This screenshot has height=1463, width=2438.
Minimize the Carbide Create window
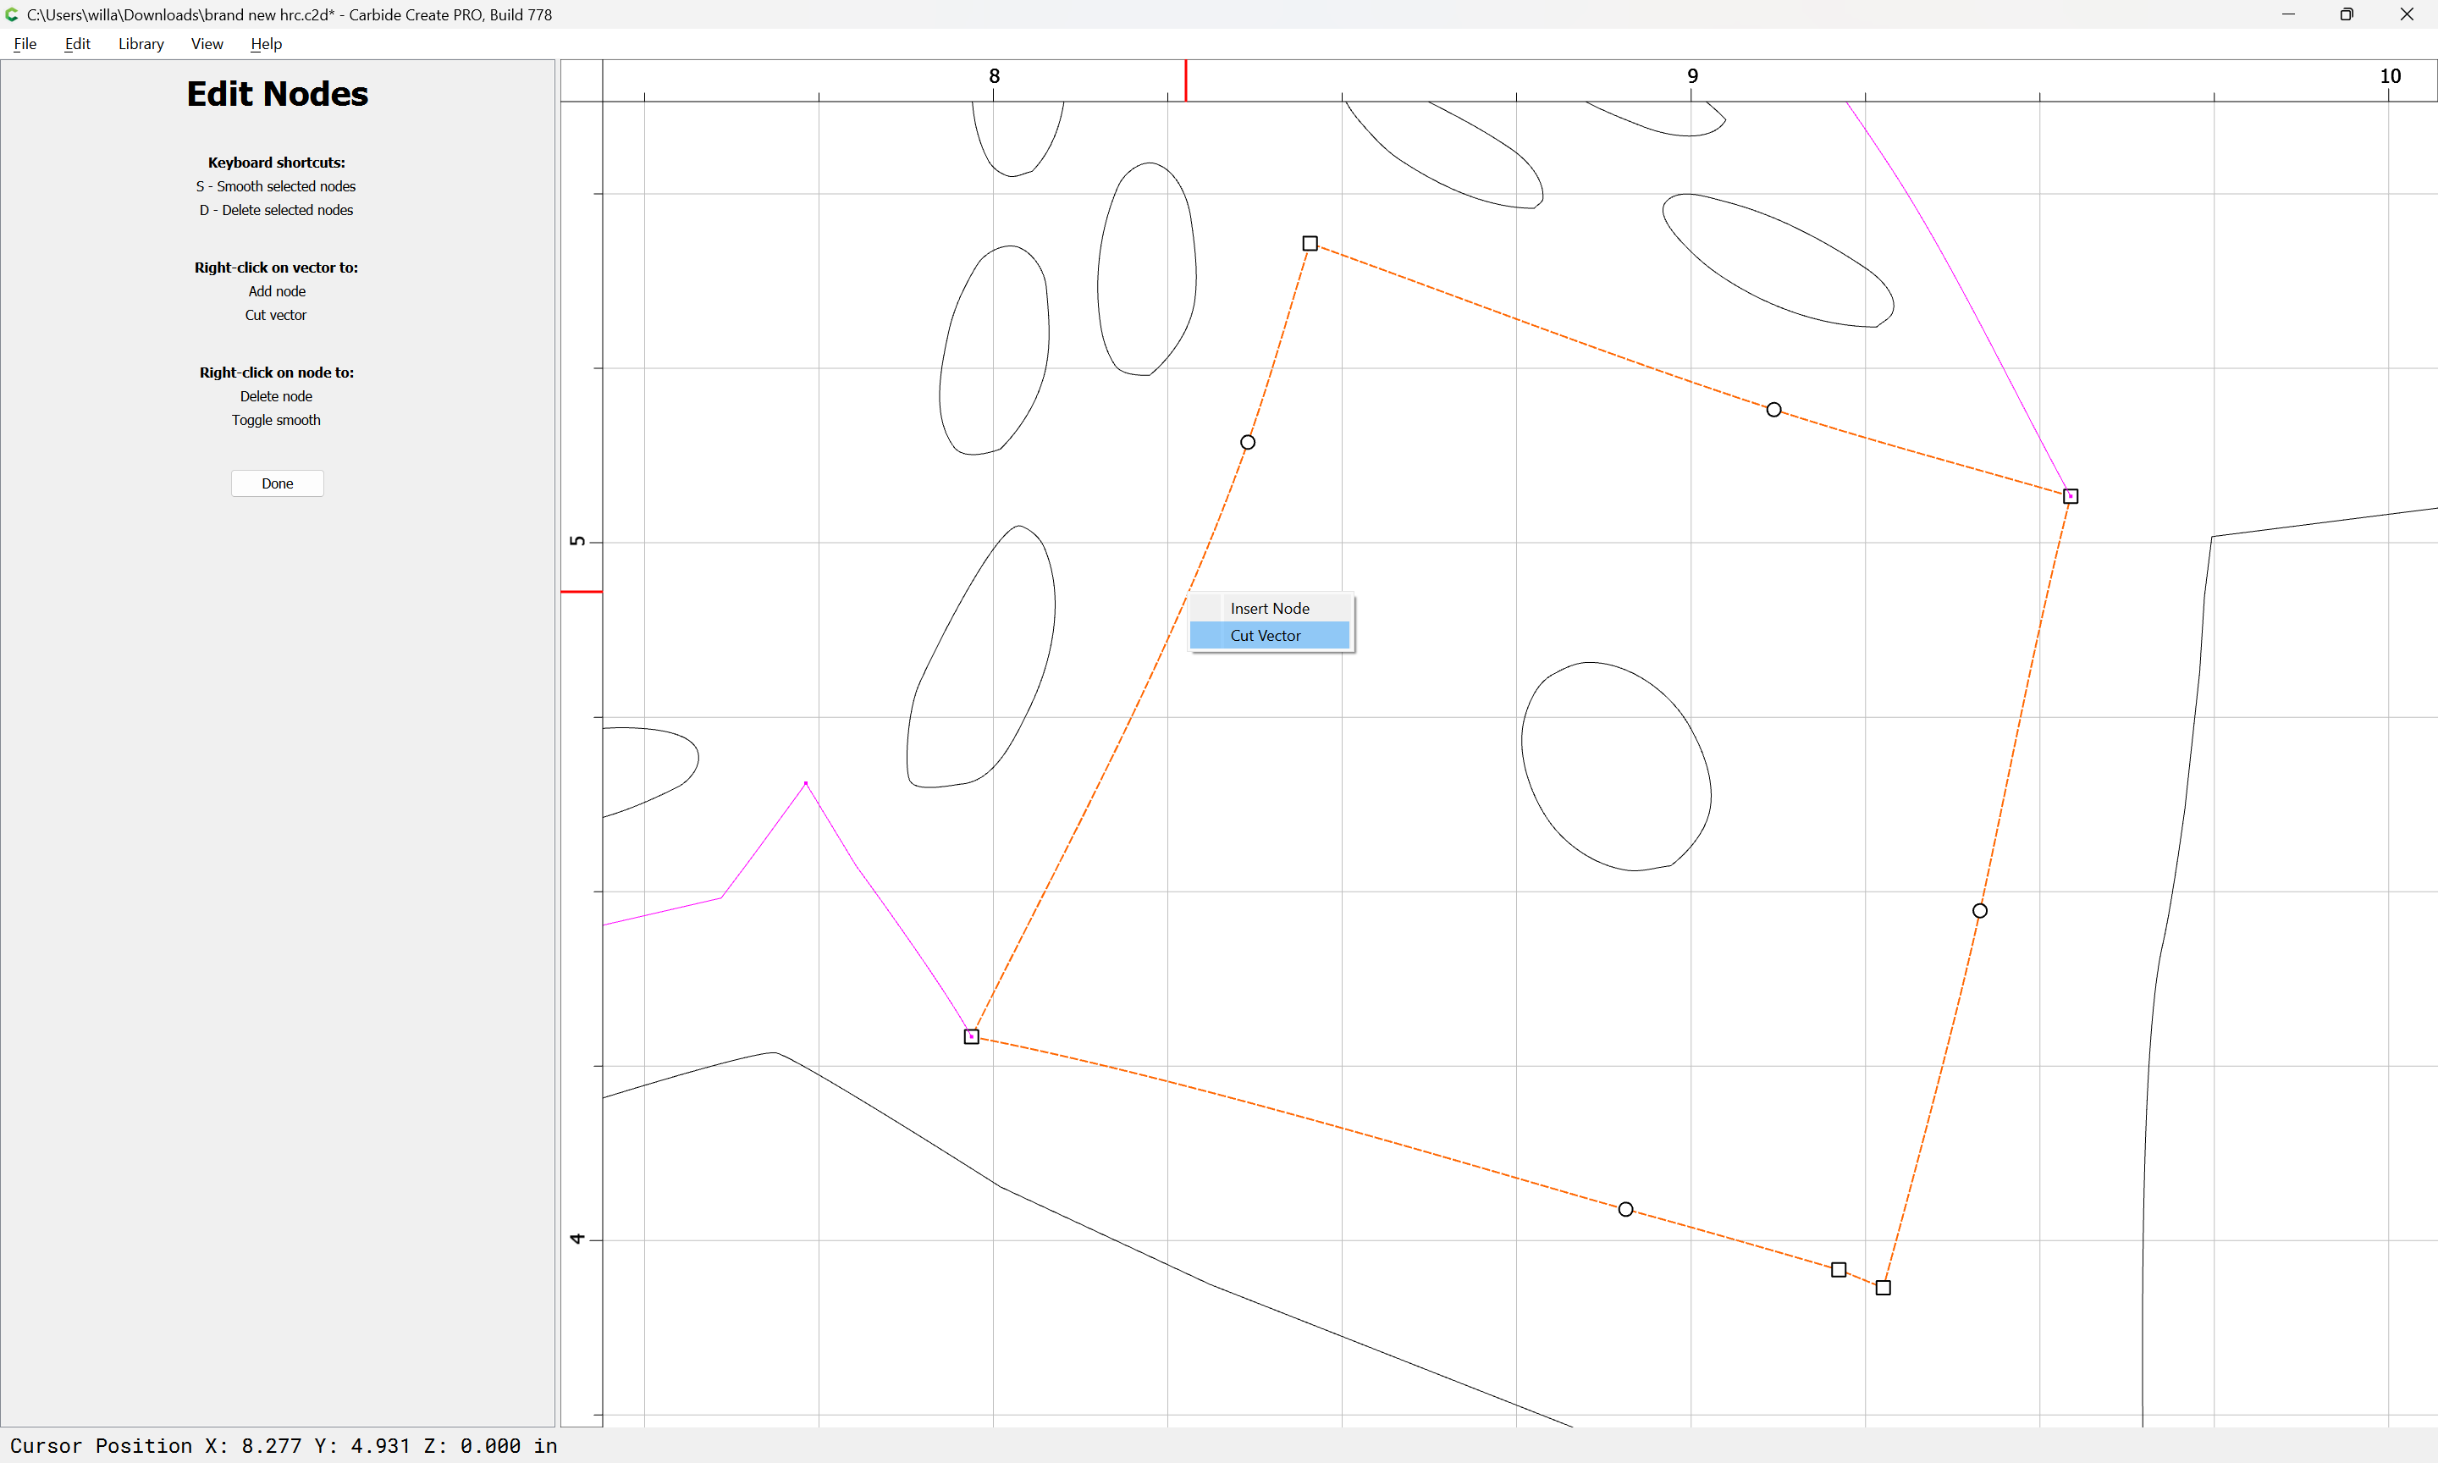tap(2288, 14)
